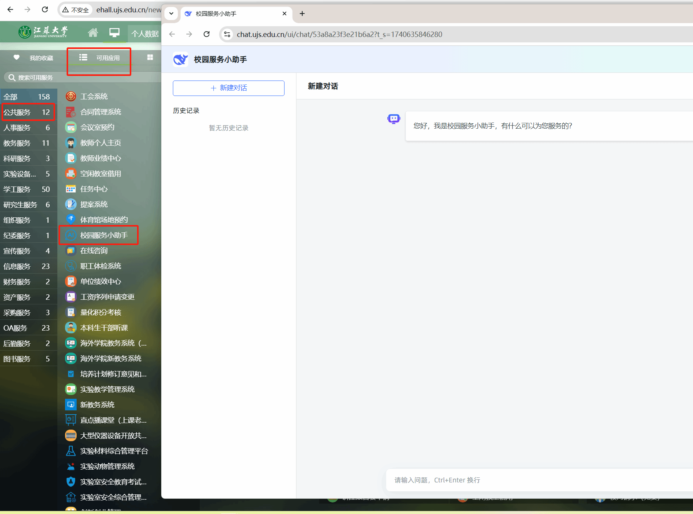Click the home icon in portal header
This screenshot has width=693, height=514.
[93, 33]
